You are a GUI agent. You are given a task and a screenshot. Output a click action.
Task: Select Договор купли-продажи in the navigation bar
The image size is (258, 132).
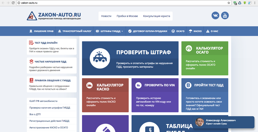150,31
